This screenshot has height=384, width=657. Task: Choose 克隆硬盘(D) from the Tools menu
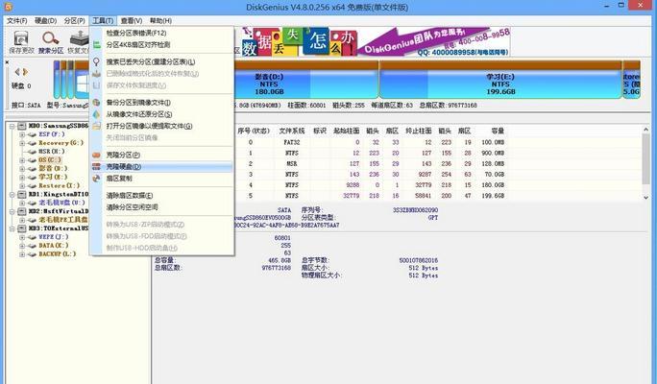click(x=161, y=167)
